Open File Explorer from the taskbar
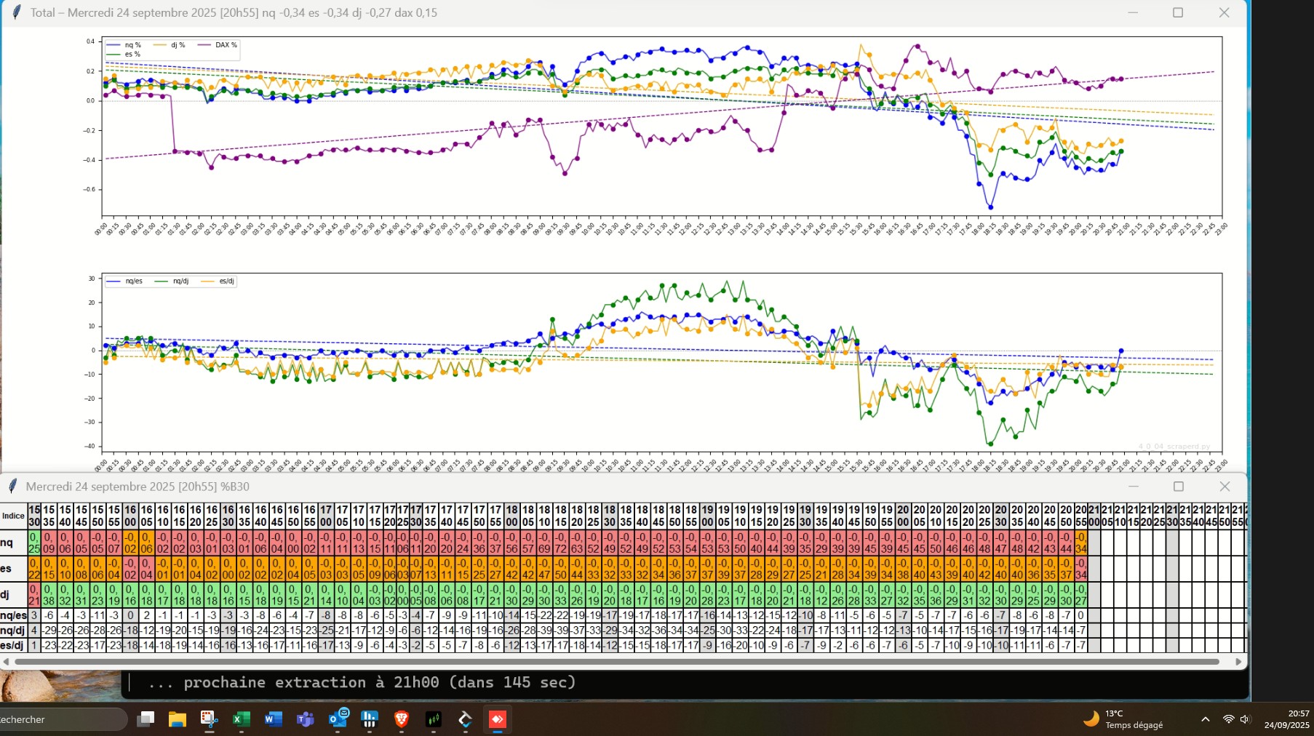This screenshot has width=1314, height=736. click(x=178, y=719)
